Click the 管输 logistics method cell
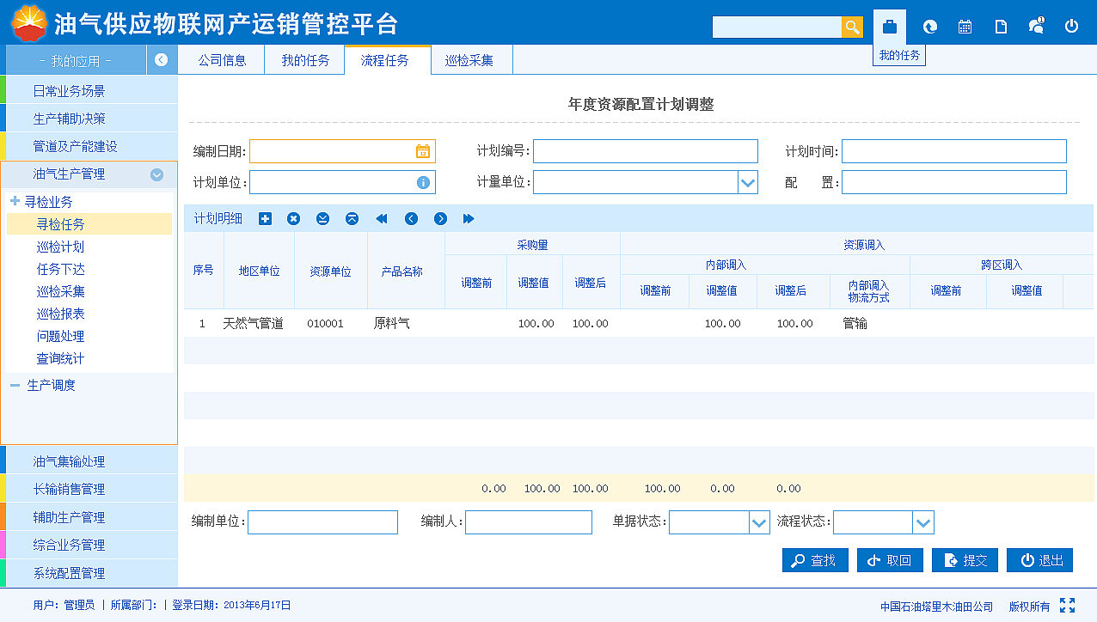 tap(855, 324)
